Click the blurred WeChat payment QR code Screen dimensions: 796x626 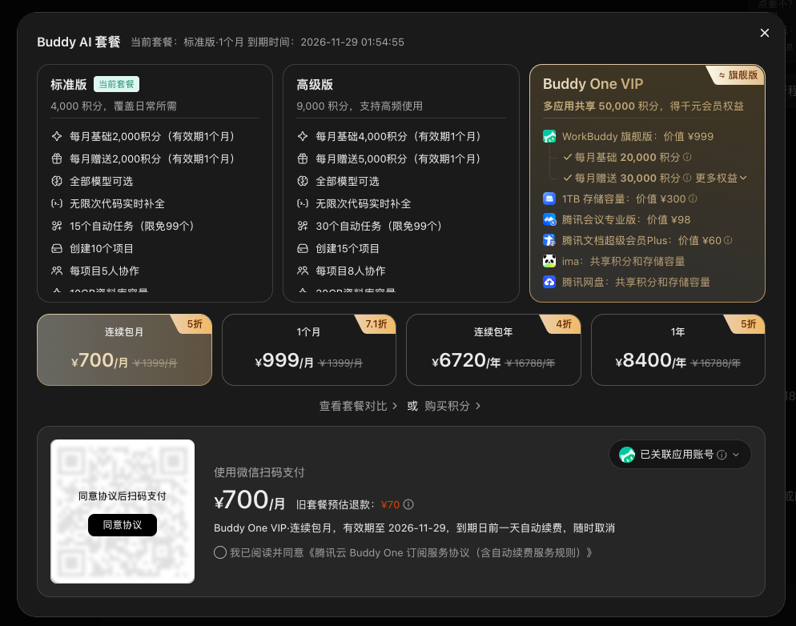point(123,512)
